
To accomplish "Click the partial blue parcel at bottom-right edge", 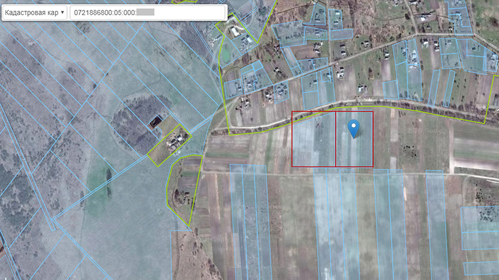I will 480,226.
